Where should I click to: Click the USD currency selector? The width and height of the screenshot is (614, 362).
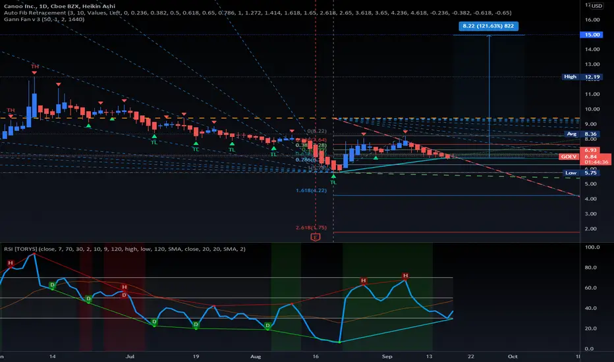[x=597, y=6]
